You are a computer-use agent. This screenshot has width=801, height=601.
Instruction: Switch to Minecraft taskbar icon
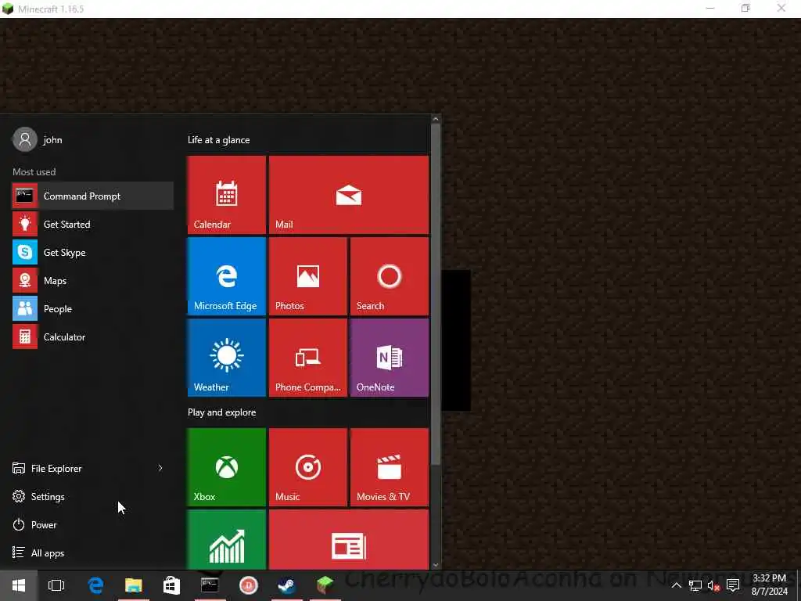[325, 585]
